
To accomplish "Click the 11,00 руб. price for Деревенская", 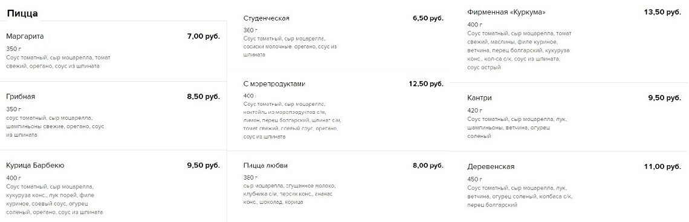I will 662,167.
